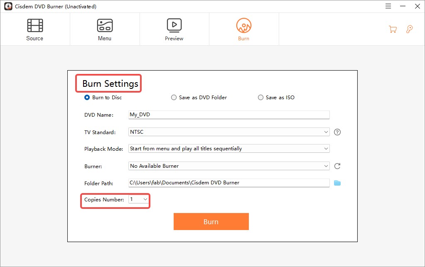Expand the Burner selection dropdown
Screen dimensions: 425x267
tap(229, 166)
